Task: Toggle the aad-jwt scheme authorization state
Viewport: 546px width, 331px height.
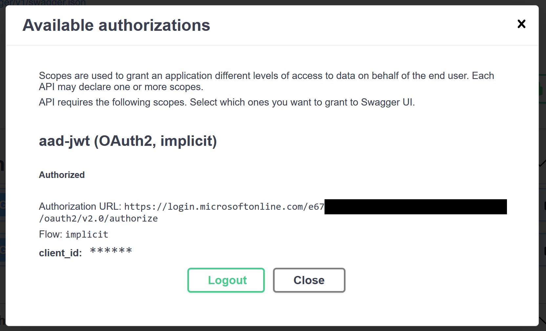Action: point(226,280)
